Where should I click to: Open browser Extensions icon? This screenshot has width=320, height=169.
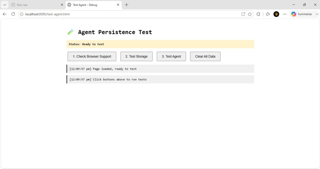[x=258, y=14]
